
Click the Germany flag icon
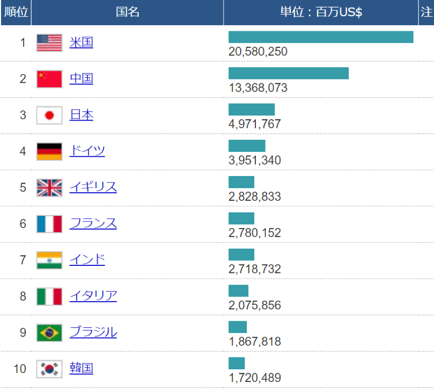click(49, 151)
